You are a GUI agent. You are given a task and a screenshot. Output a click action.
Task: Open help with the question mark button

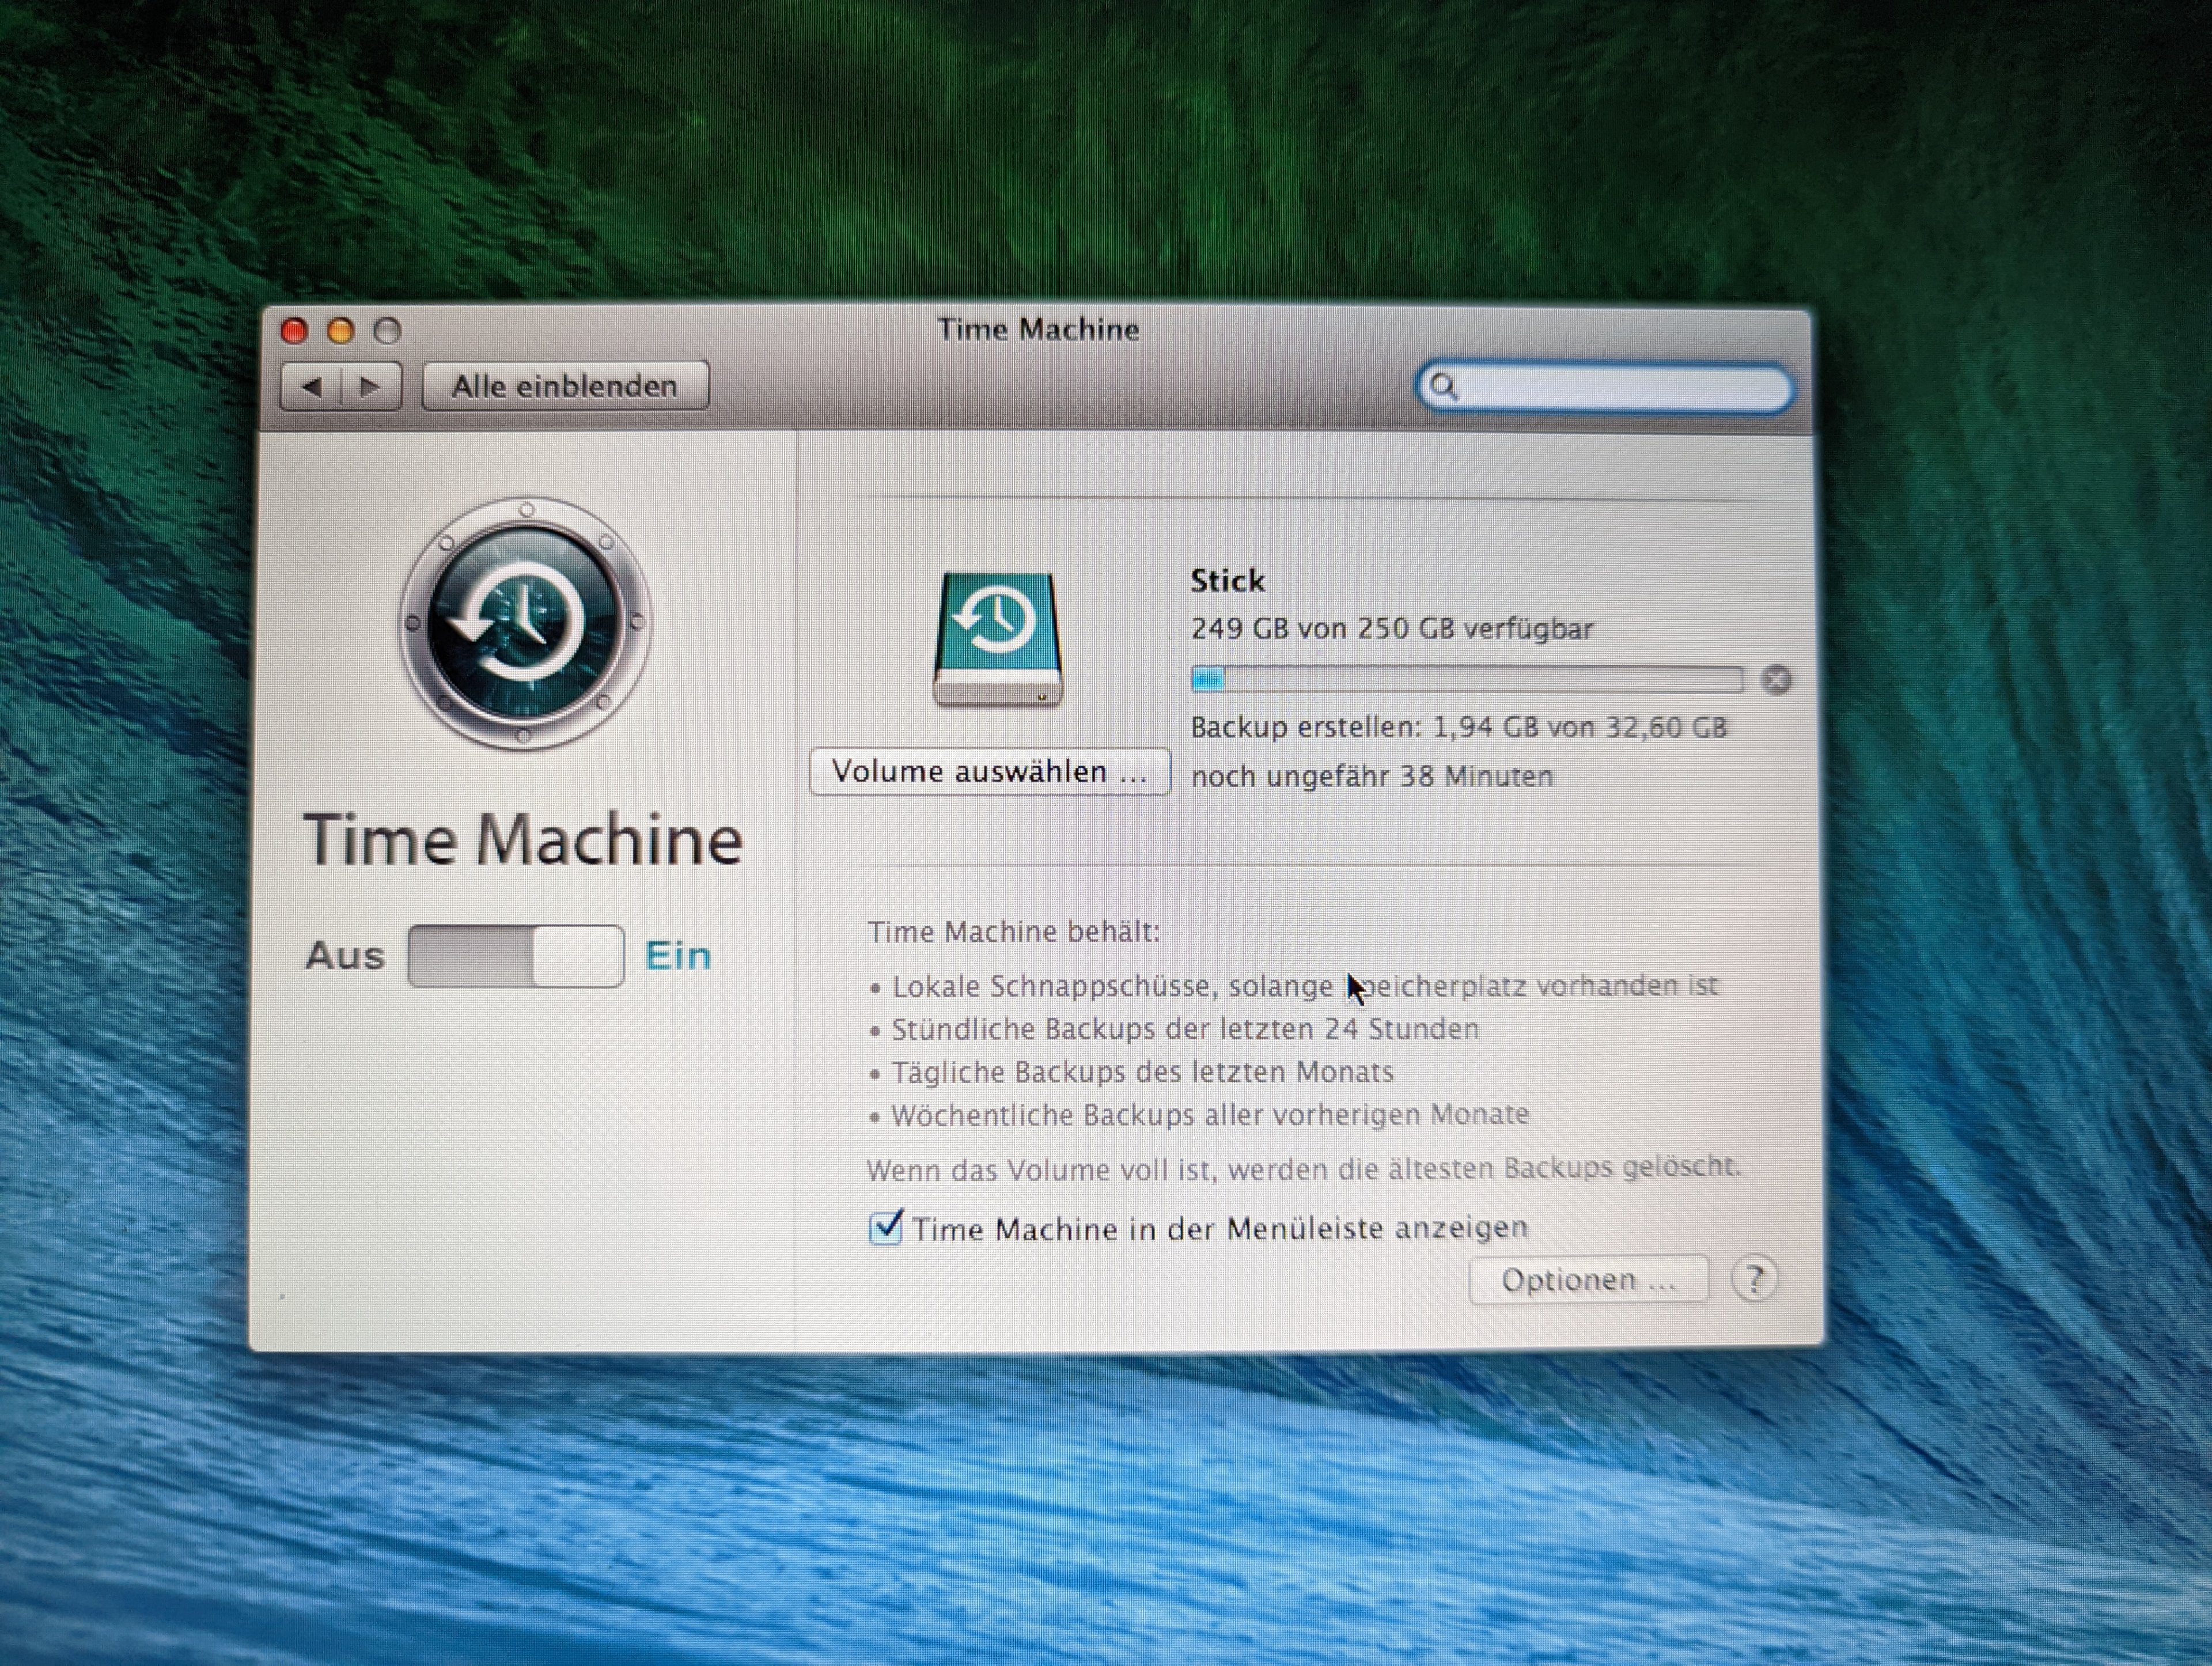1755,1279
